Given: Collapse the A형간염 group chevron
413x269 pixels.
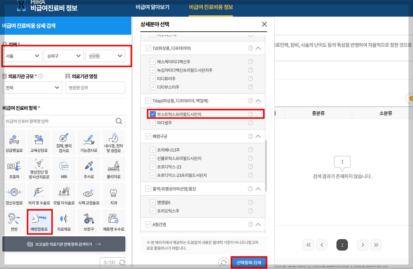Looking at the screenshot, I should pos(258,224).
